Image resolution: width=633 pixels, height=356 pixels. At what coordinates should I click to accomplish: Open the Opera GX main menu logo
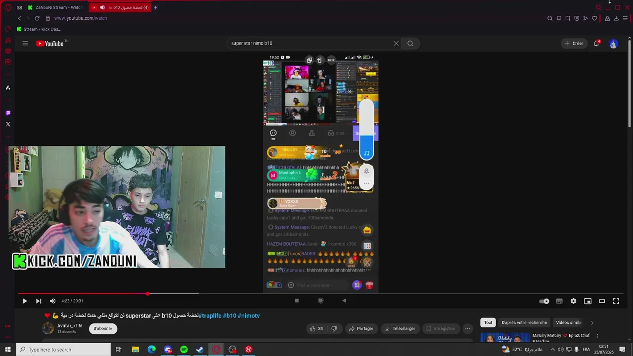(x=8, y=7)
